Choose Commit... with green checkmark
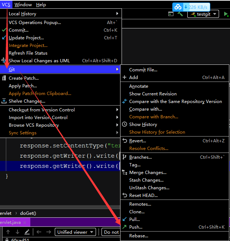 point(61,30)
